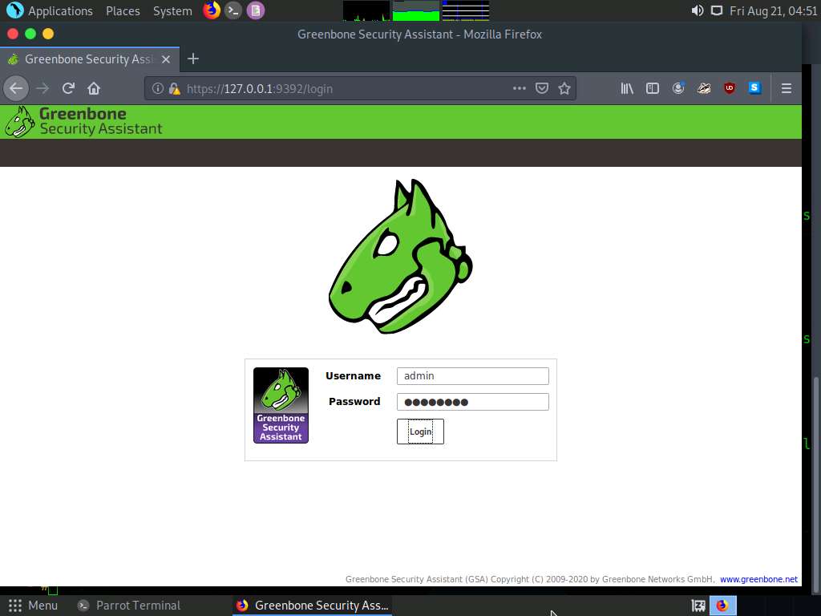Click the system monitor graph applet

point(416,10)
